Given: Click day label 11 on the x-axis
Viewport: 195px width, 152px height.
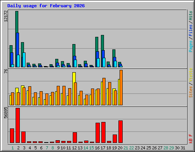Looking at the screenshot, I should tap(69, 148).
